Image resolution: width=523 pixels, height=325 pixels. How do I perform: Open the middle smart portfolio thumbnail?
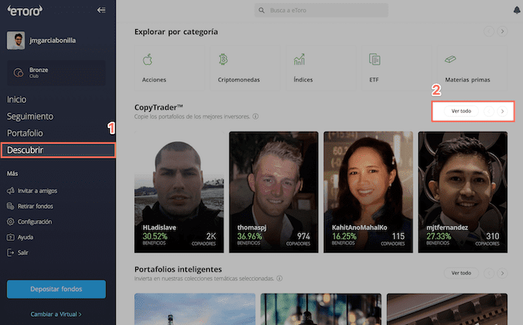coord(321,309)
